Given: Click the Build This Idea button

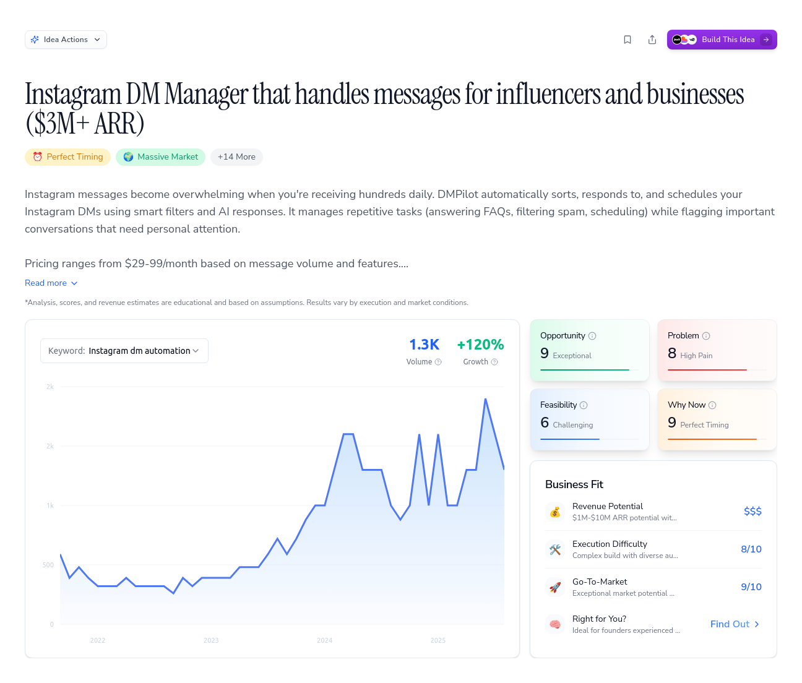Looking at the screenshot, I should pyautogui.click(x=722, y=40).
